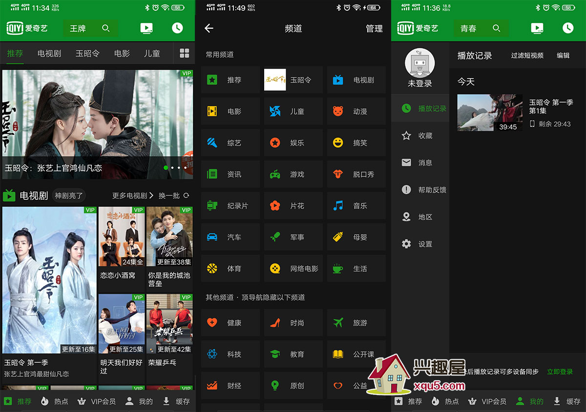Image resolution: width=586 pixels, height=412 pixels.
Task: Open the 原创 lightbulb channel
Action: (293, 386)
